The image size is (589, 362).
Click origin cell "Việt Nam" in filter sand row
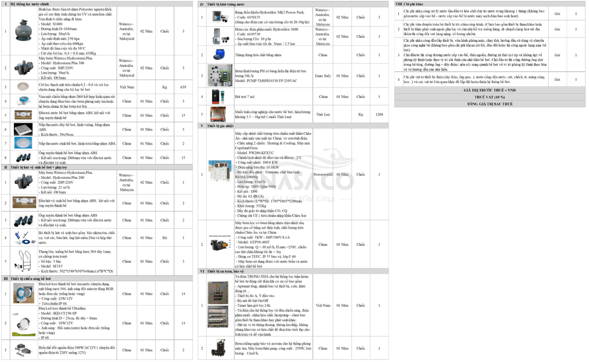coord(127,87)
